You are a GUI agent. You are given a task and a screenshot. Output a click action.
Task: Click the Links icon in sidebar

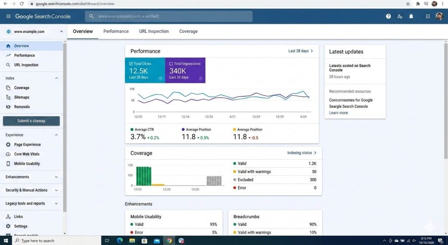tap(8, 217)
